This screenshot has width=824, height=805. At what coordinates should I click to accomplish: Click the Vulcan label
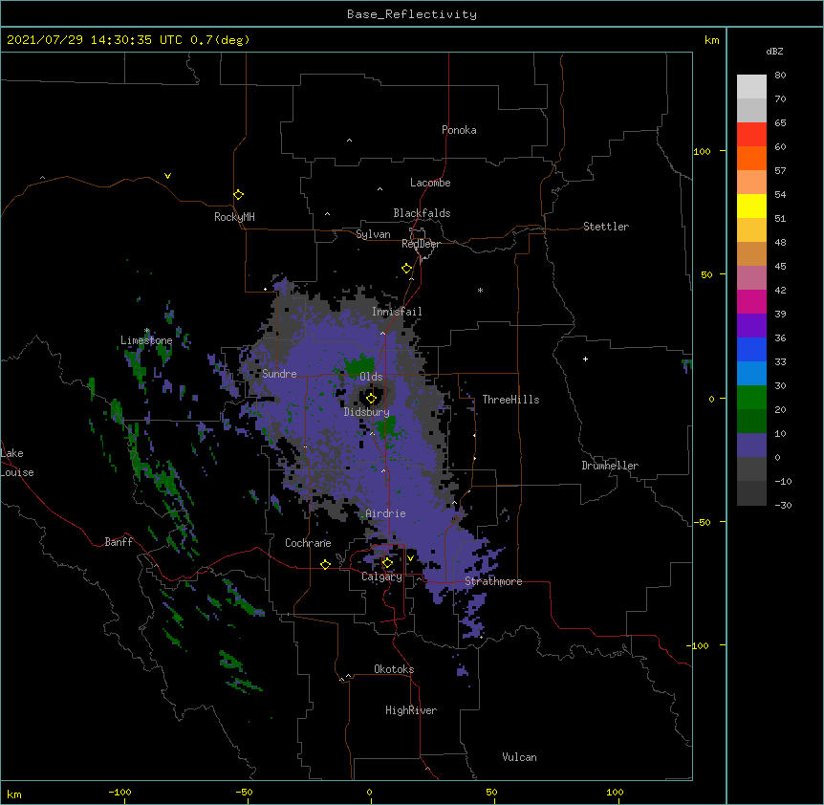click(519, 757)
